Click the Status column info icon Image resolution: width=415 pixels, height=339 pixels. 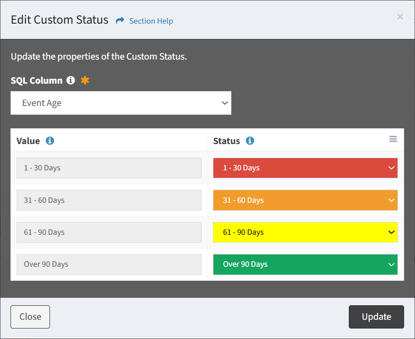coord(250,141)
